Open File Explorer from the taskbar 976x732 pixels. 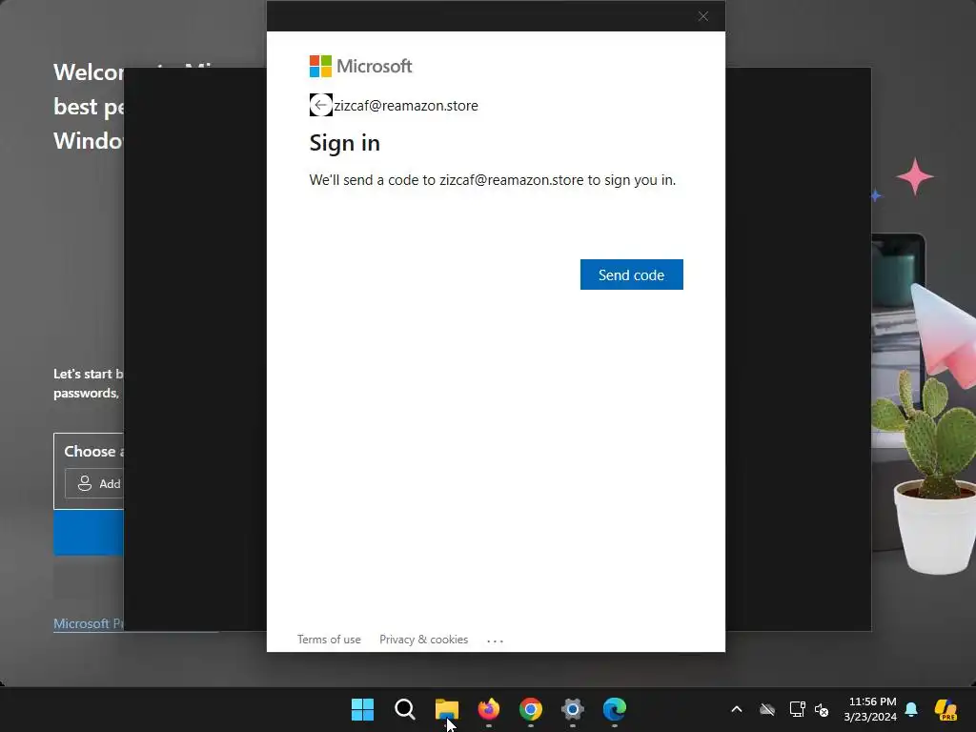coord(446,709)
